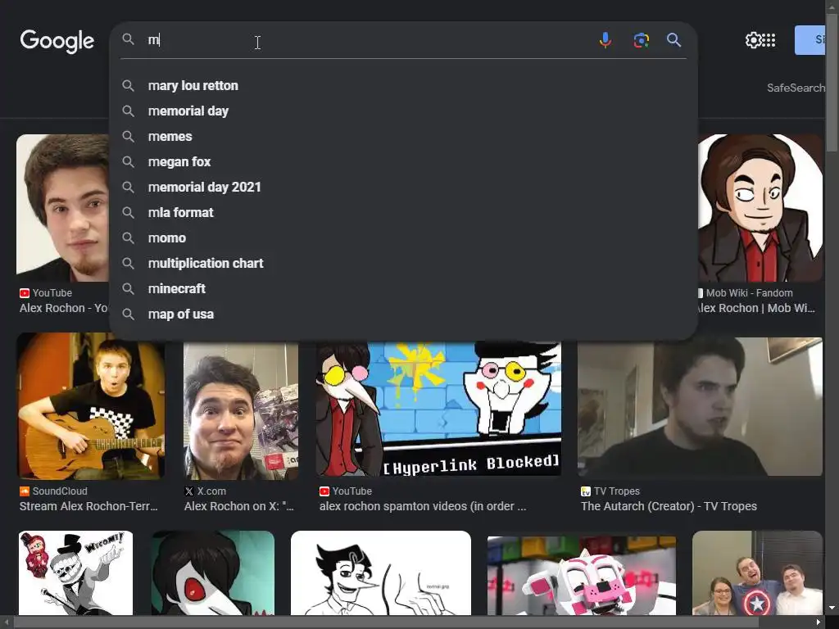Open Mob Wiki cartoon portrait thumbnail
This screenshot has width=839, height=629.
point(760,208)
